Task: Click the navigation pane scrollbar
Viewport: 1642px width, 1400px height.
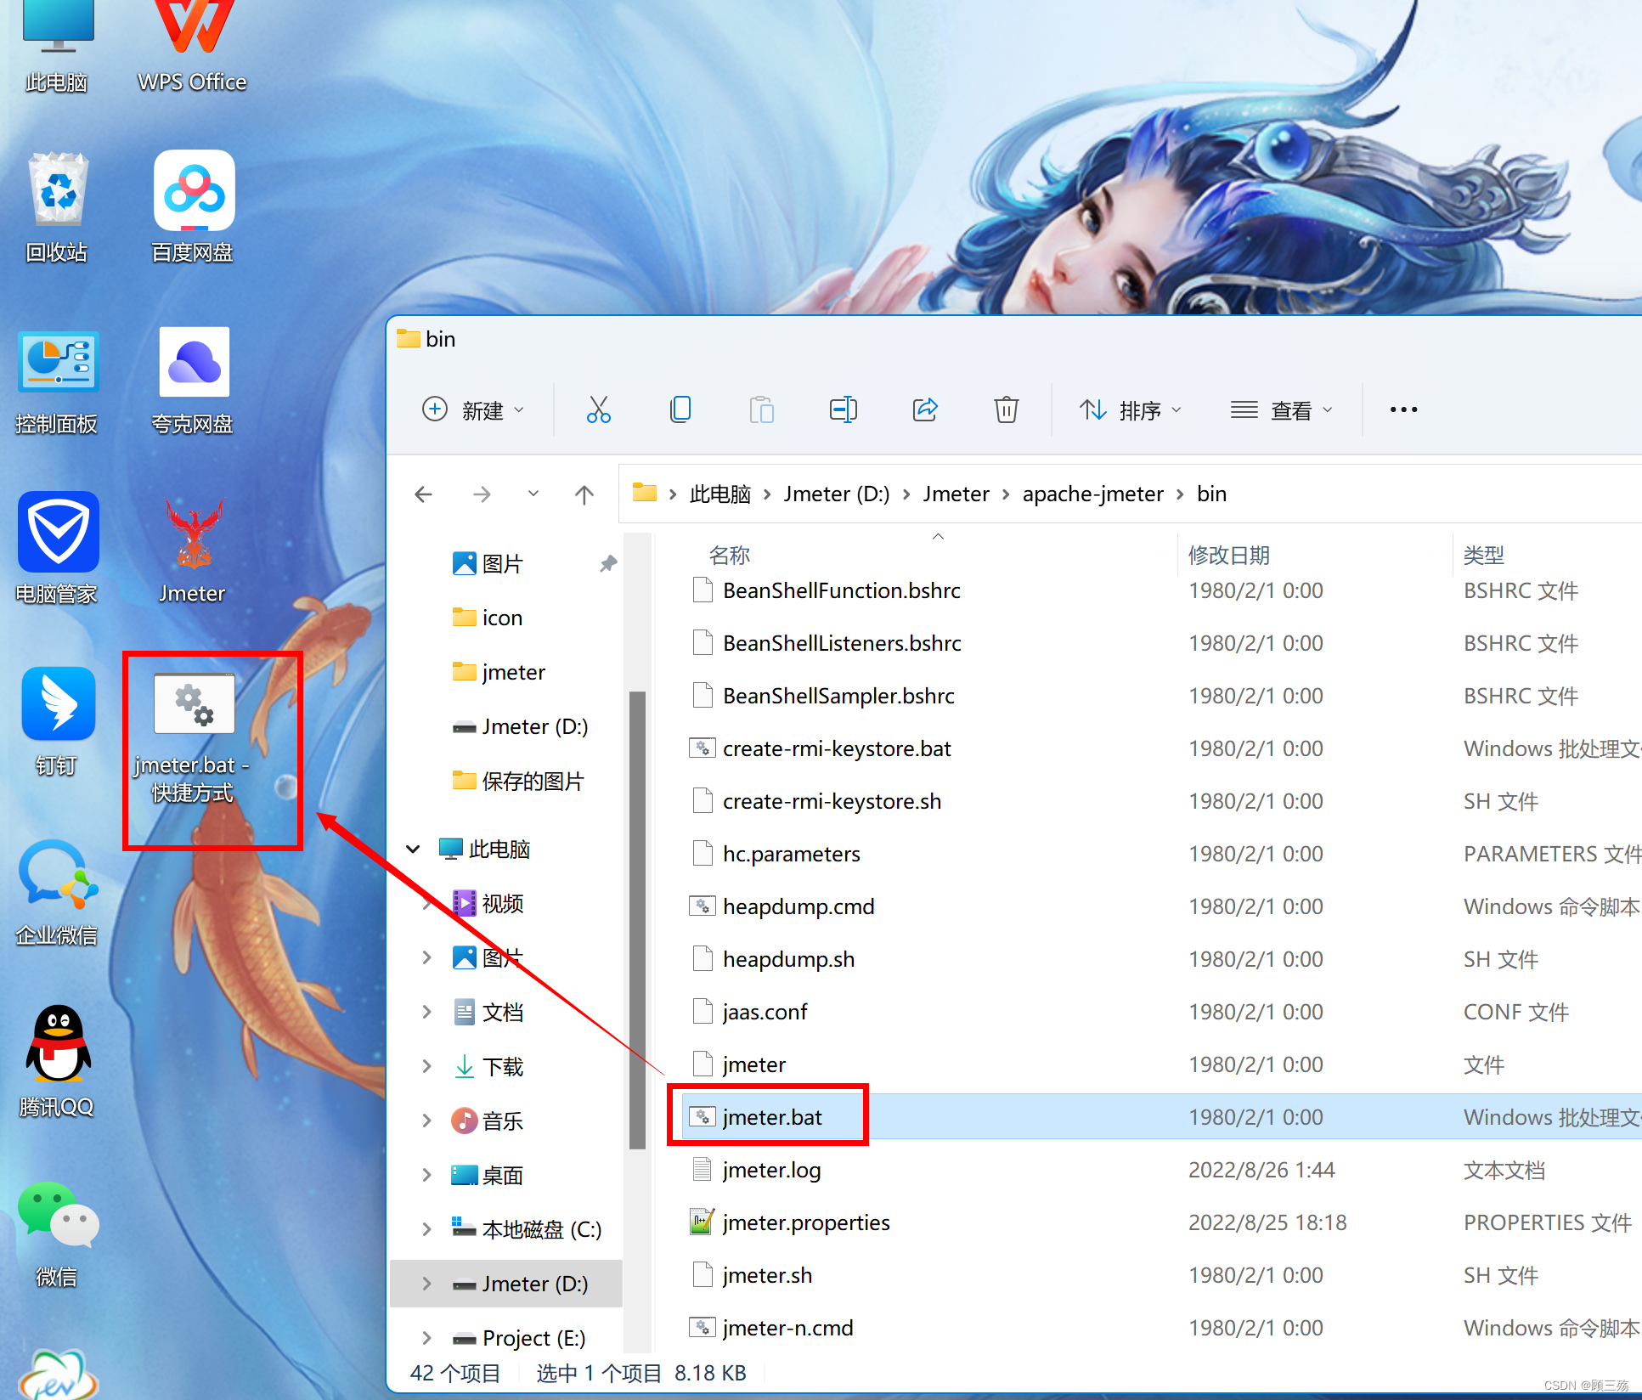Action: tap(637, 917)
